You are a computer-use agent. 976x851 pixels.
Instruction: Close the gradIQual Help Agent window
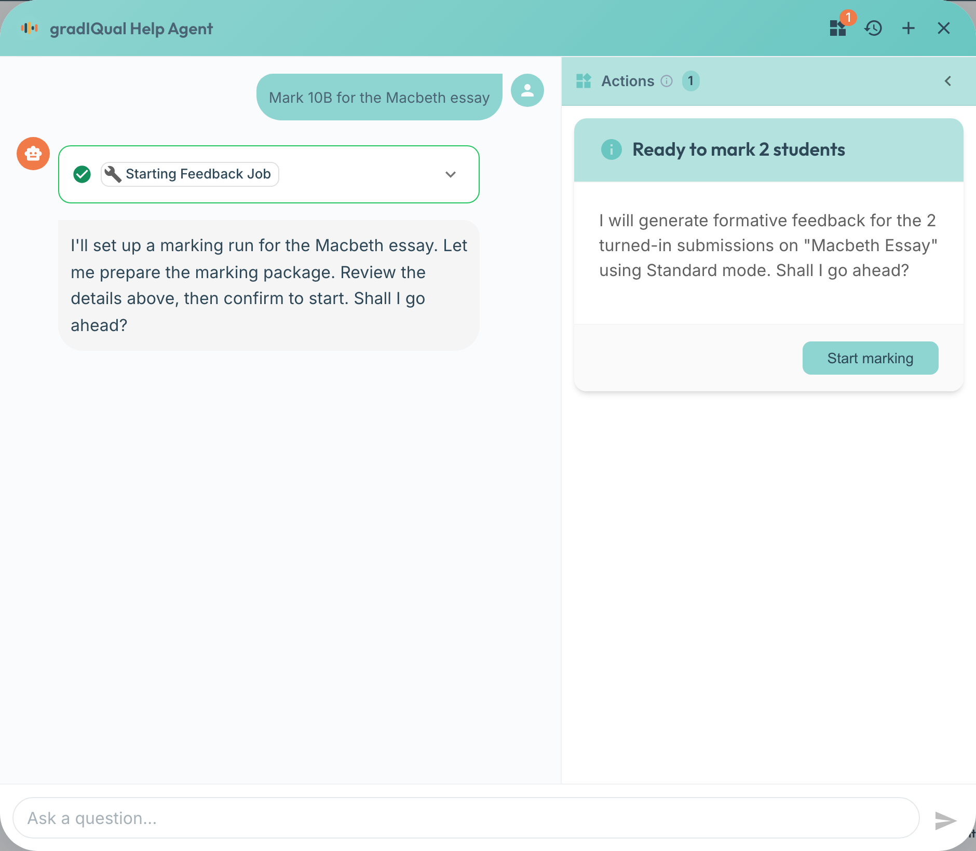[x=944, y=28]
